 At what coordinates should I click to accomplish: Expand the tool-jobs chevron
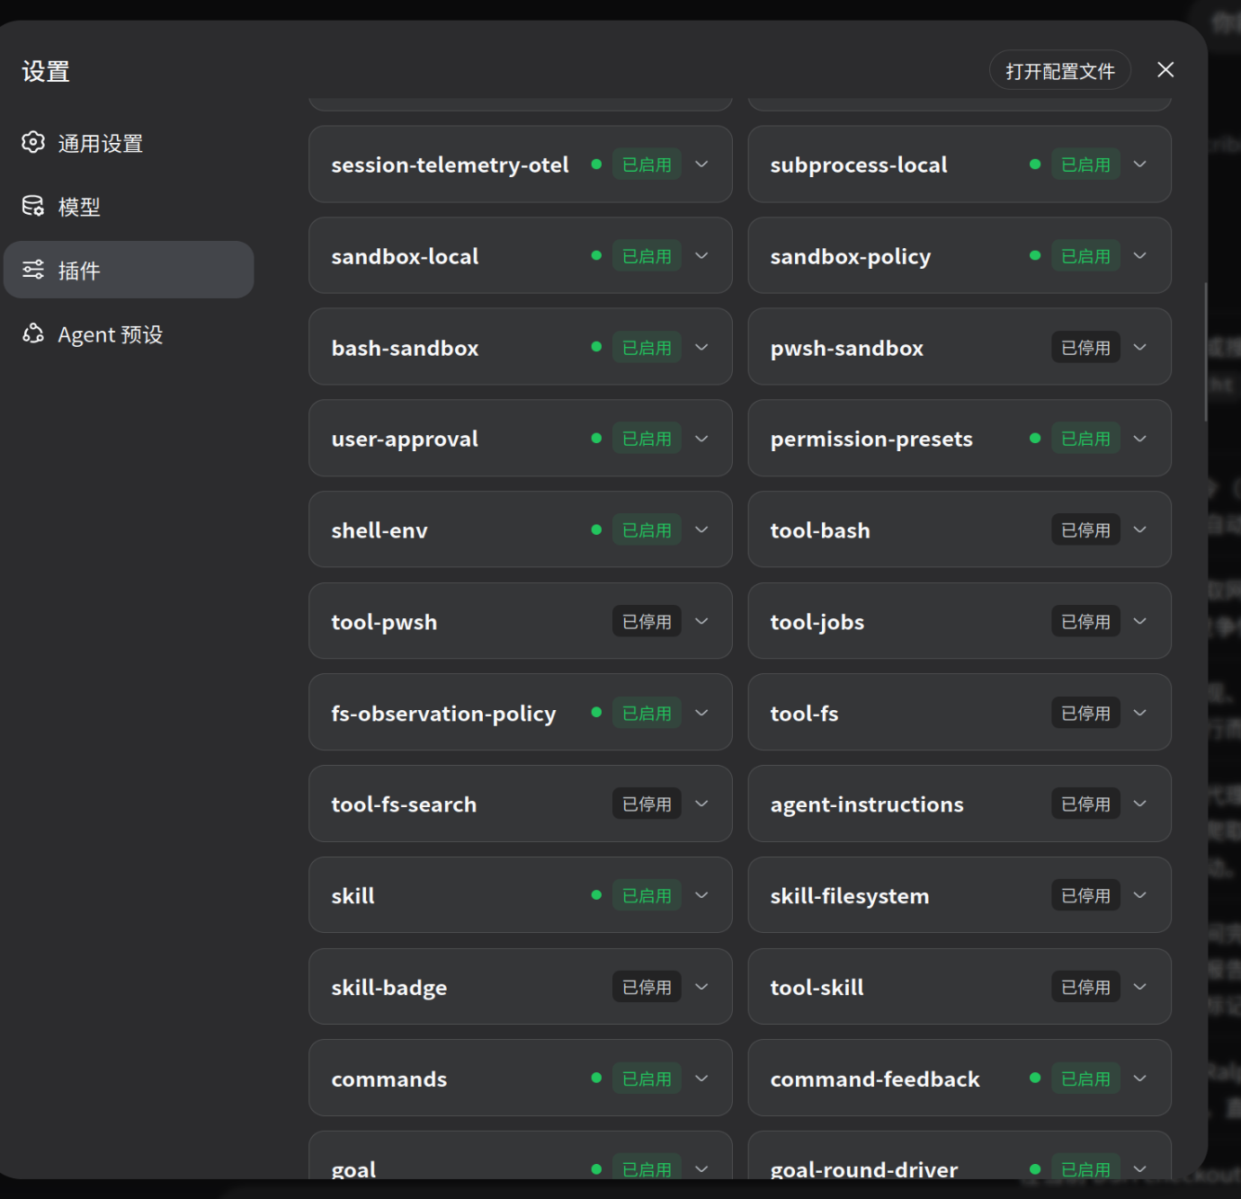click(1140, 622)
